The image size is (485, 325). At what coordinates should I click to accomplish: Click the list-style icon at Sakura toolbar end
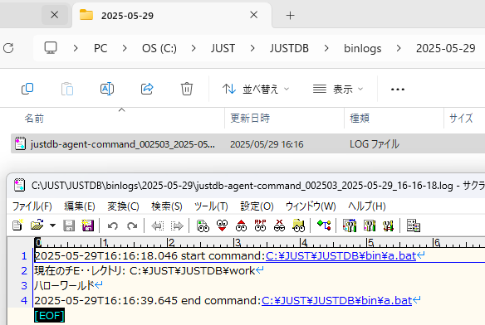414,226
